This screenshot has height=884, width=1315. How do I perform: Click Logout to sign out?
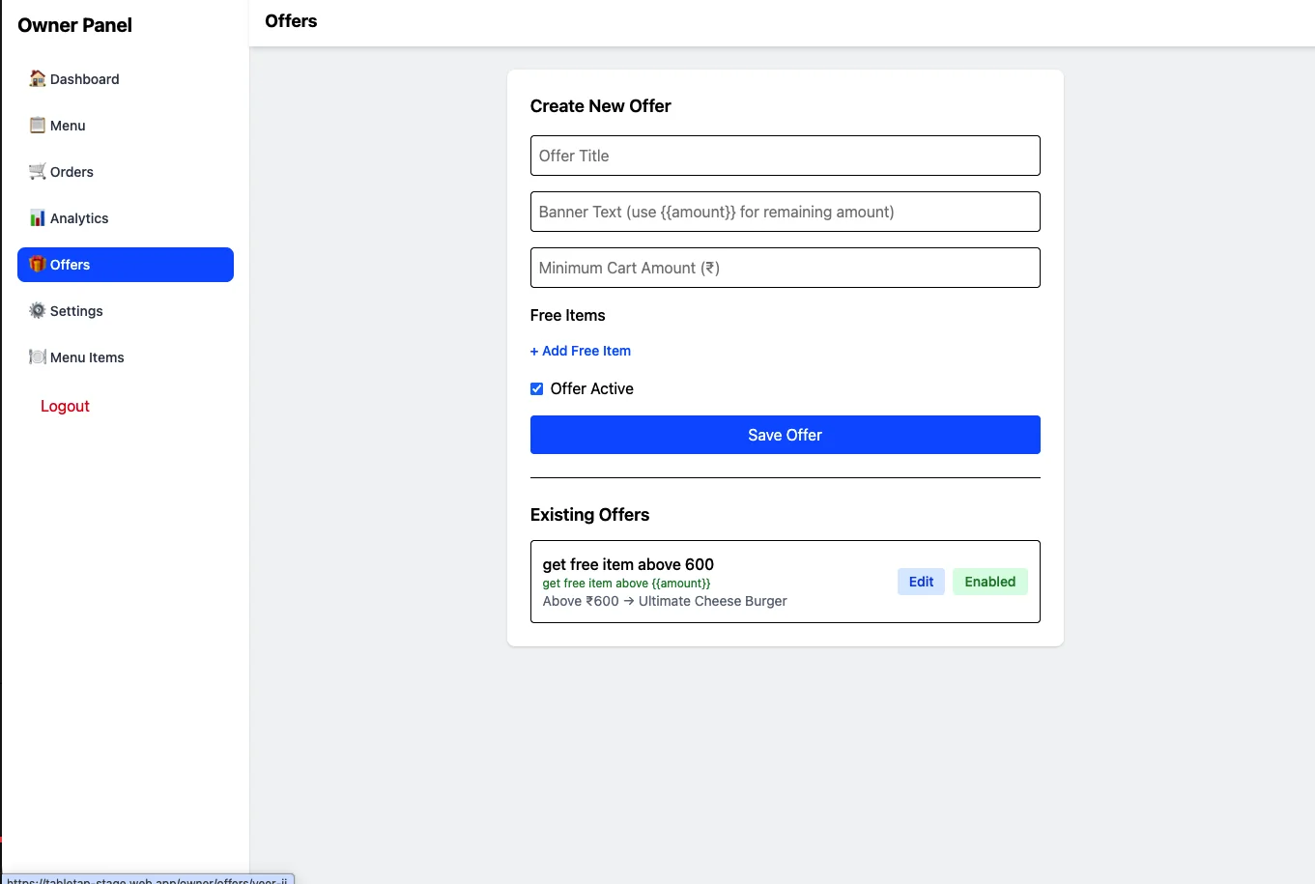click(x=65, y=406)
